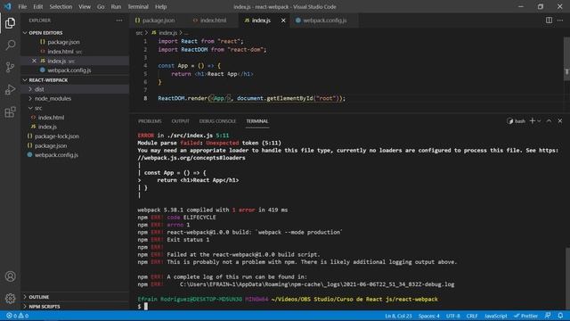Open editor more actions ellipsis
The height and width of the screenshot is (321, 570).
point(560,21)
